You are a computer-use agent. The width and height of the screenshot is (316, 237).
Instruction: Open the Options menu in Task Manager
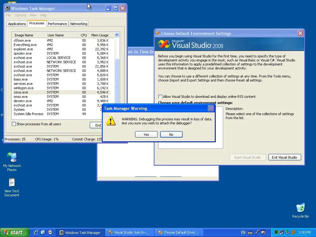point(20,15)
